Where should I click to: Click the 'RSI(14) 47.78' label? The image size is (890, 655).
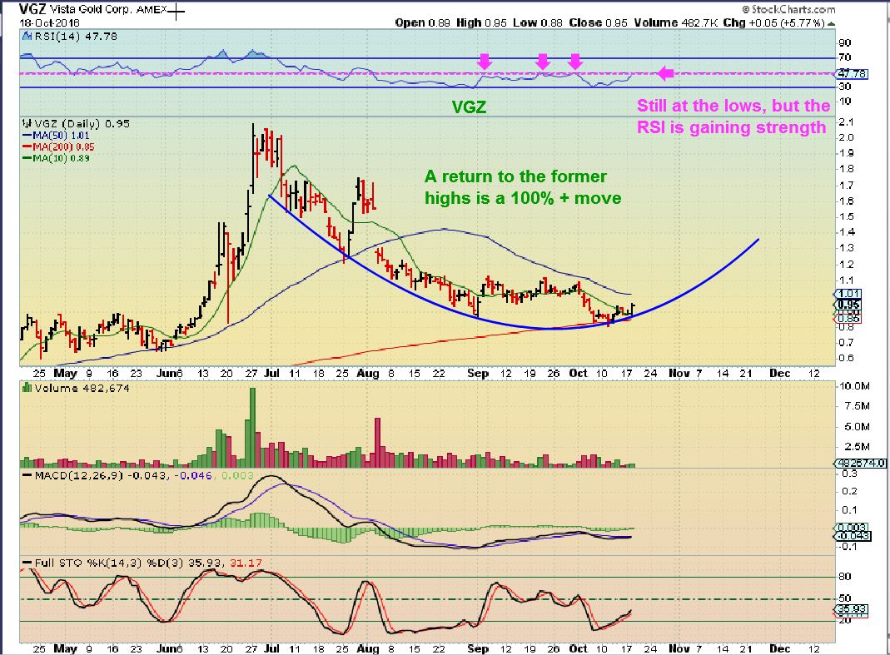click(76, 37)
